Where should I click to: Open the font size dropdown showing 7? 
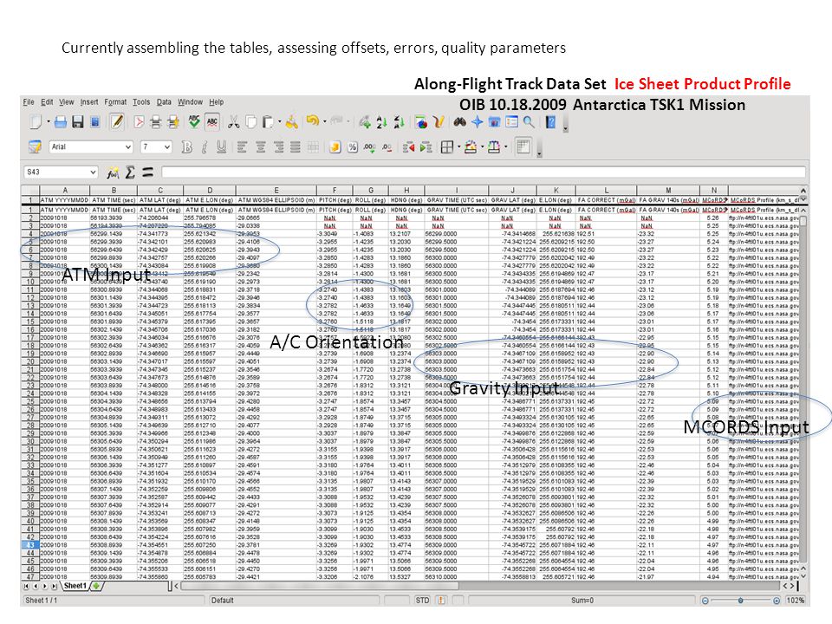click(x=167, y=146)
